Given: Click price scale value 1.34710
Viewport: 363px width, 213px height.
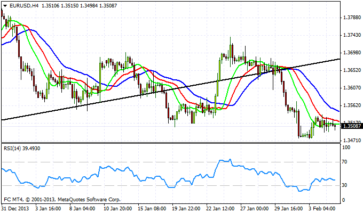Looking at the screenshot, I should pos(352,140).
